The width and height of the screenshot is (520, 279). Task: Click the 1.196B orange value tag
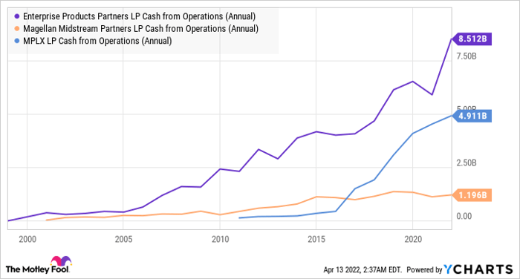471,195
